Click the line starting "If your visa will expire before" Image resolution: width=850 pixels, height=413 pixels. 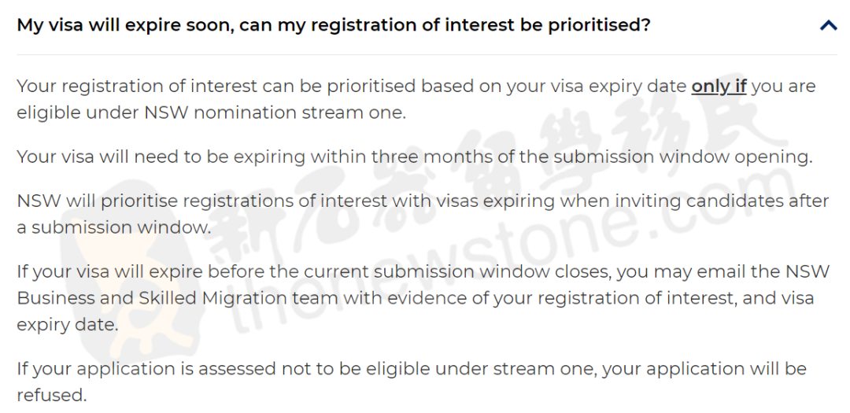pyautogui.click(x=423, y=271)
